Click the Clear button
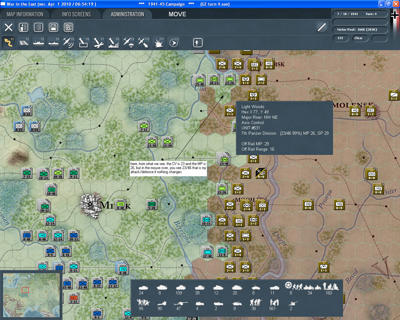Viewport: 400px width, 320px height. click(360, 38)
